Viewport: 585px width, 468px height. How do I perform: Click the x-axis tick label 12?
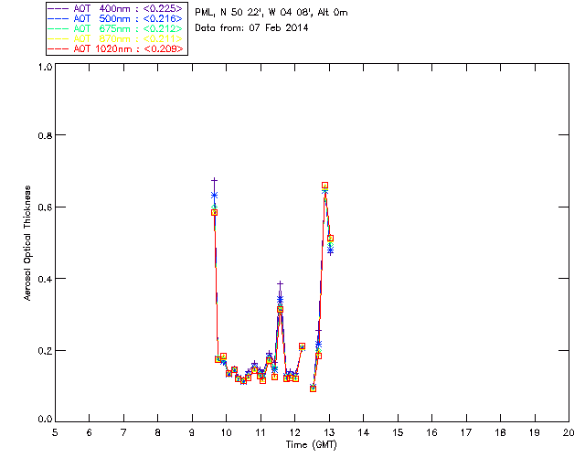coord(294,432)
